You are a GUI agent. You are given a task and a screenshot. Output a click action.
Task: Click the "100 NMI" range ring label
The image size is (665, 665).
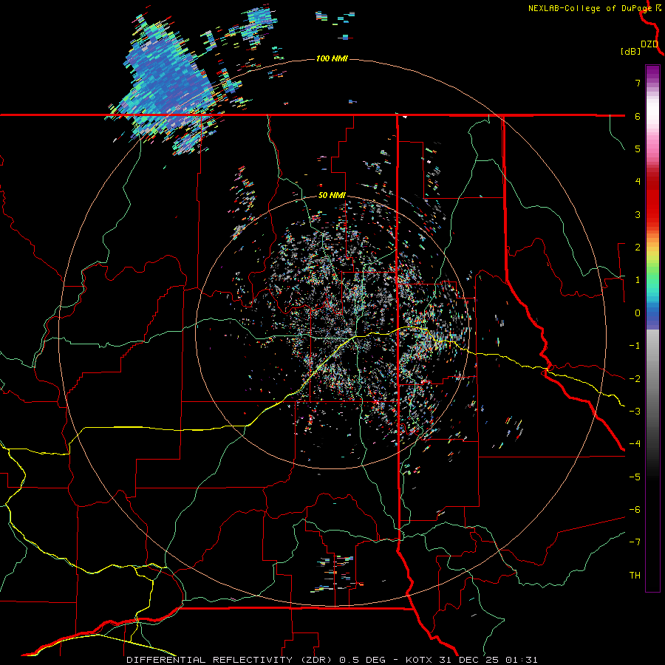click(332, 58)
